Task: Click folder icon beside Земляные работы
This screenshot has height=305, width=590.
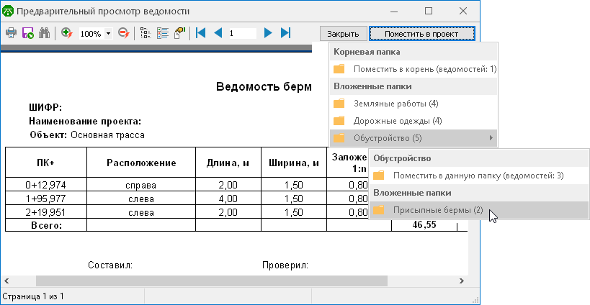Action: coord(339,104)
